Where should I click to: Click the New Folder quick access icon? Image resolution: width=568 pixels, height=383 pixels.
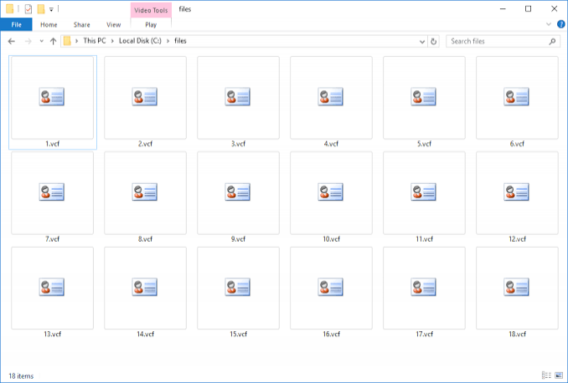click(x=40, y=9)
